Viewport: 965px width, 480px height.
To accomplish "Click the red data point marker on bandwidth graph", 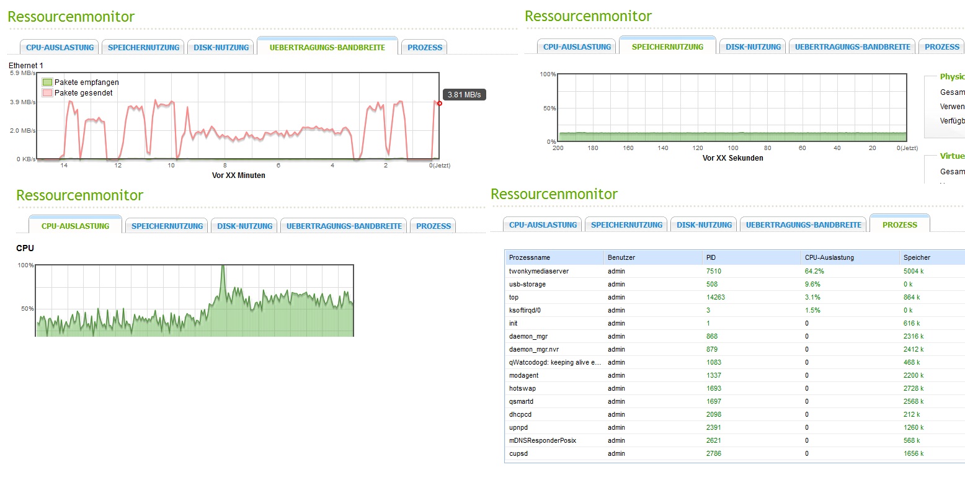I will pyautogui.click(x=439, y=103).
